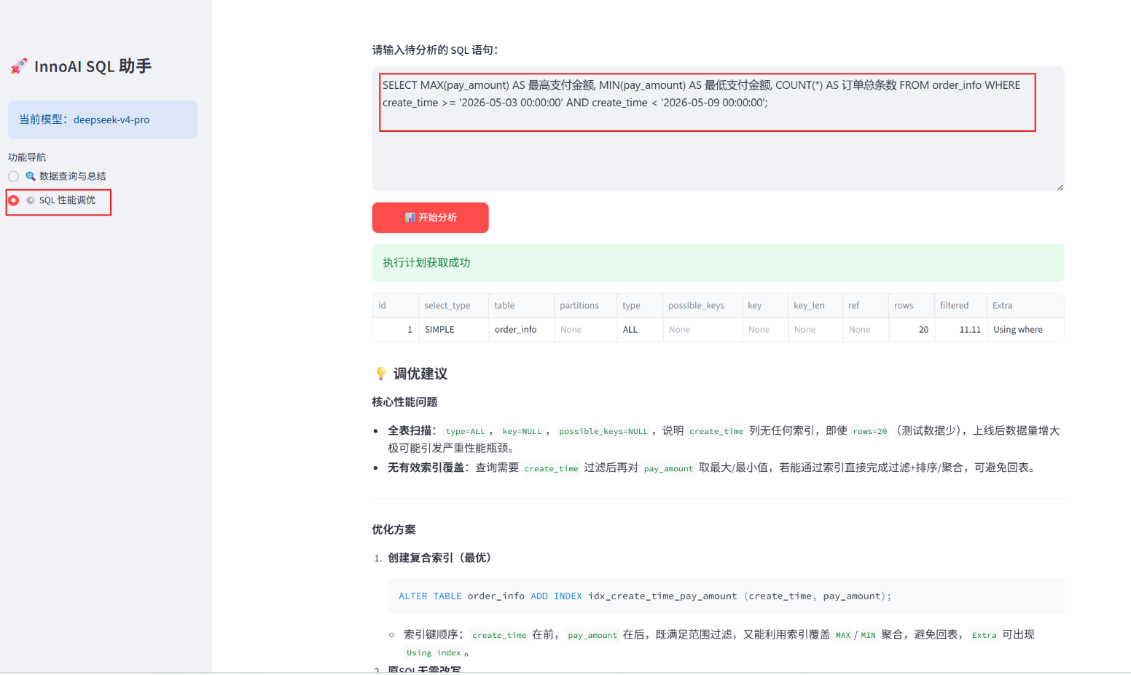Click inside the SQL statement text area

click(718, 129)
